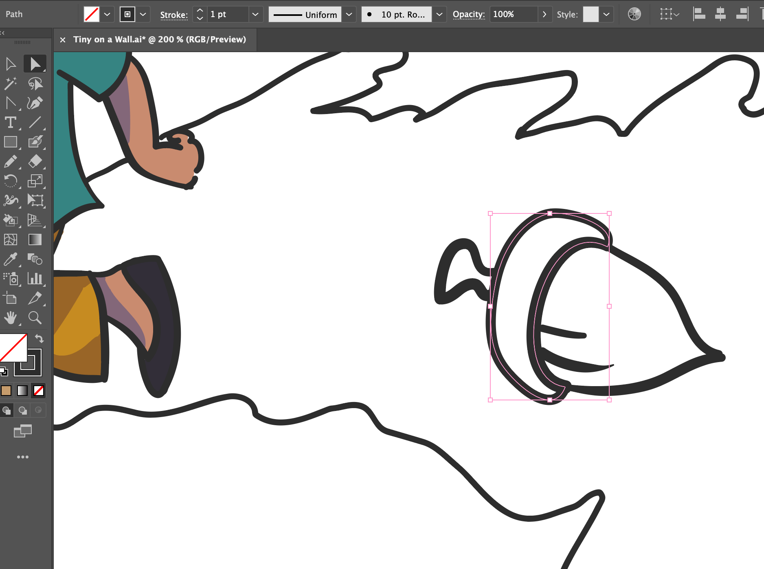Swap the fill and stroke colors
The height and width of the screenshot is (569, 764).
click(x=39, y=338)
